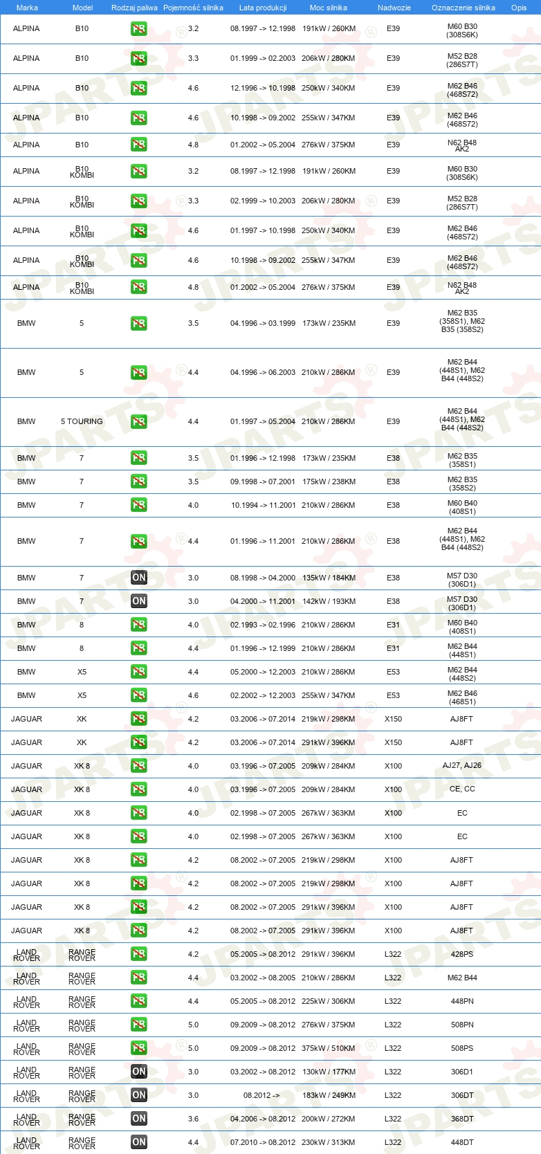Click power value '375kW / 510KM'

(329, 1048)
